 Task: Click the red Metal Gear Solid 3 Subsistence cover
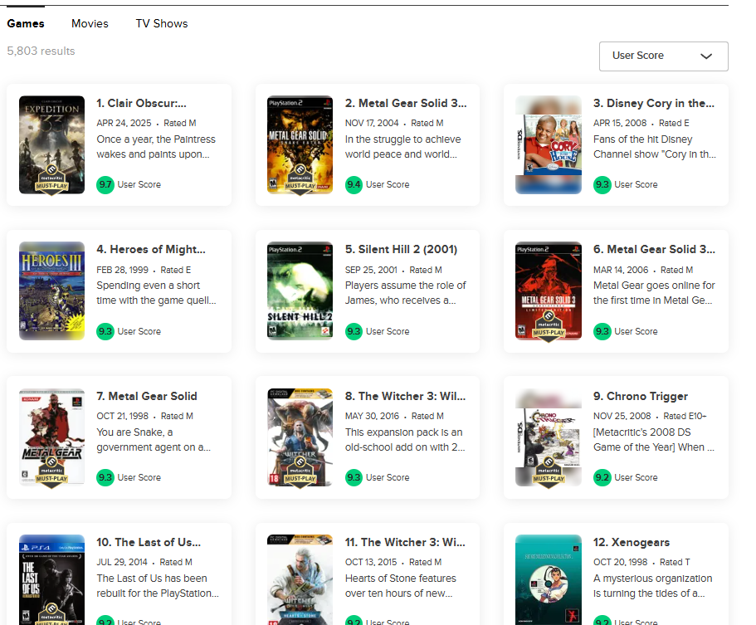pyautogui.click(x=549, y=291)
